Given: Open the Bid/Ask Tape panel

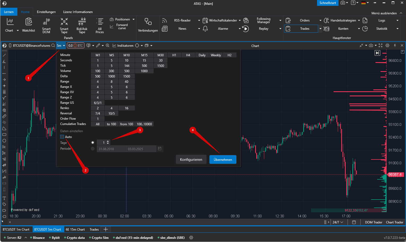Looking at the screenshot, I should point(82,25).
